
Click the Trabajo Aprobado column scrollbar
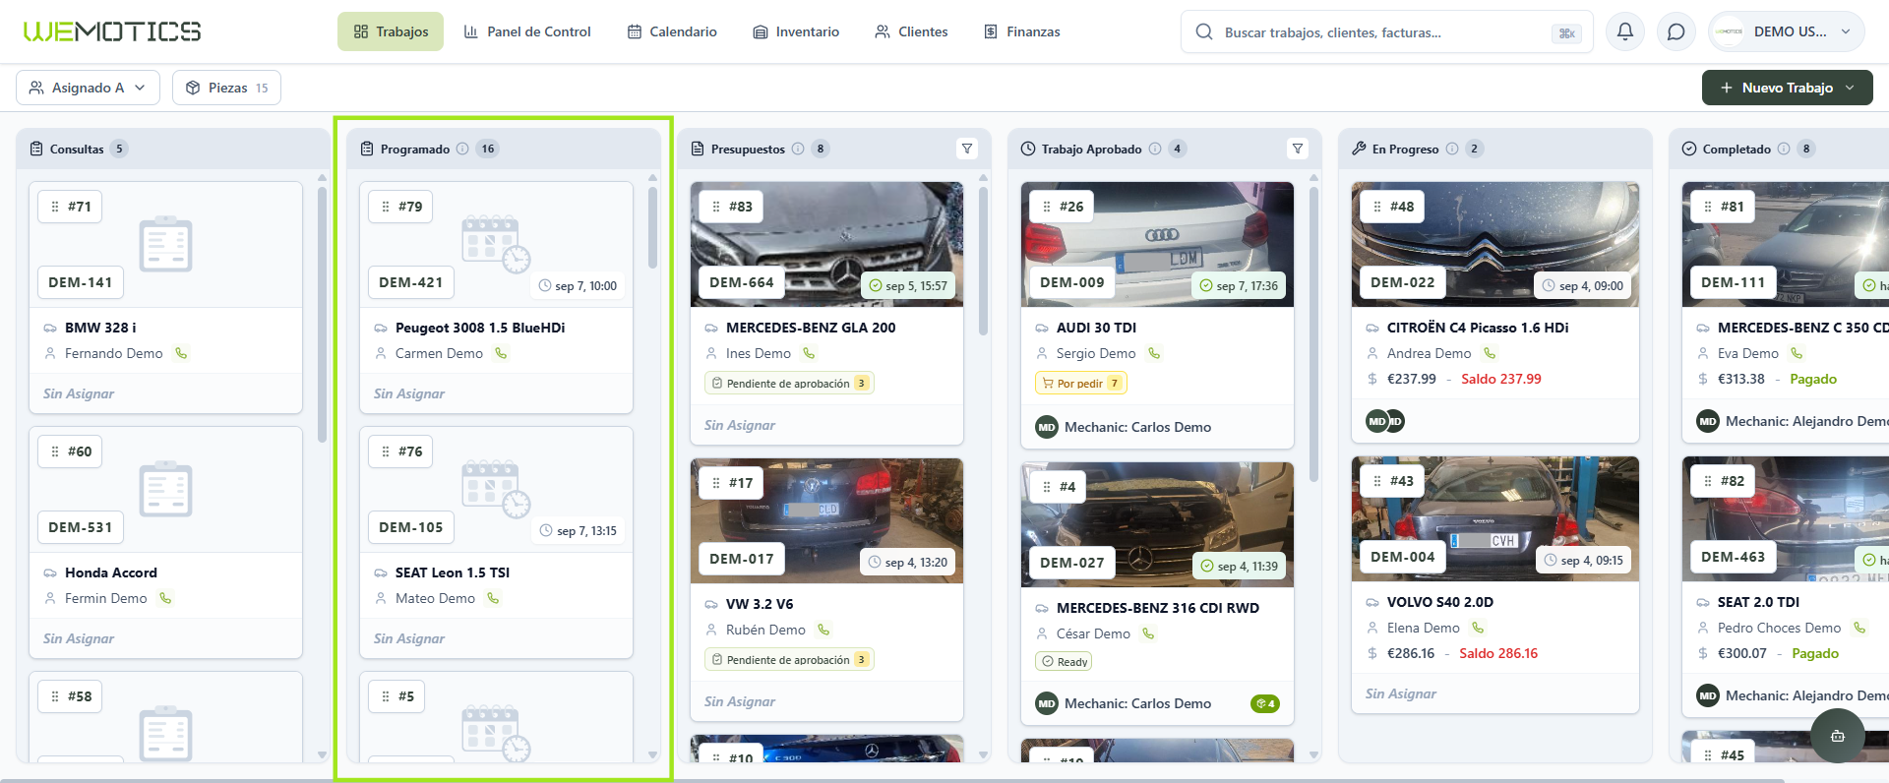(x=1313, y=334)
